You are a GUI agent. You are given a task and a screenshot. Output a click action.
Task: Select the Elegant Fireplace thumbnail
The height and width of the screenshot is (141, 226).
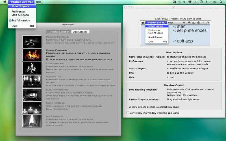[32, 95]
